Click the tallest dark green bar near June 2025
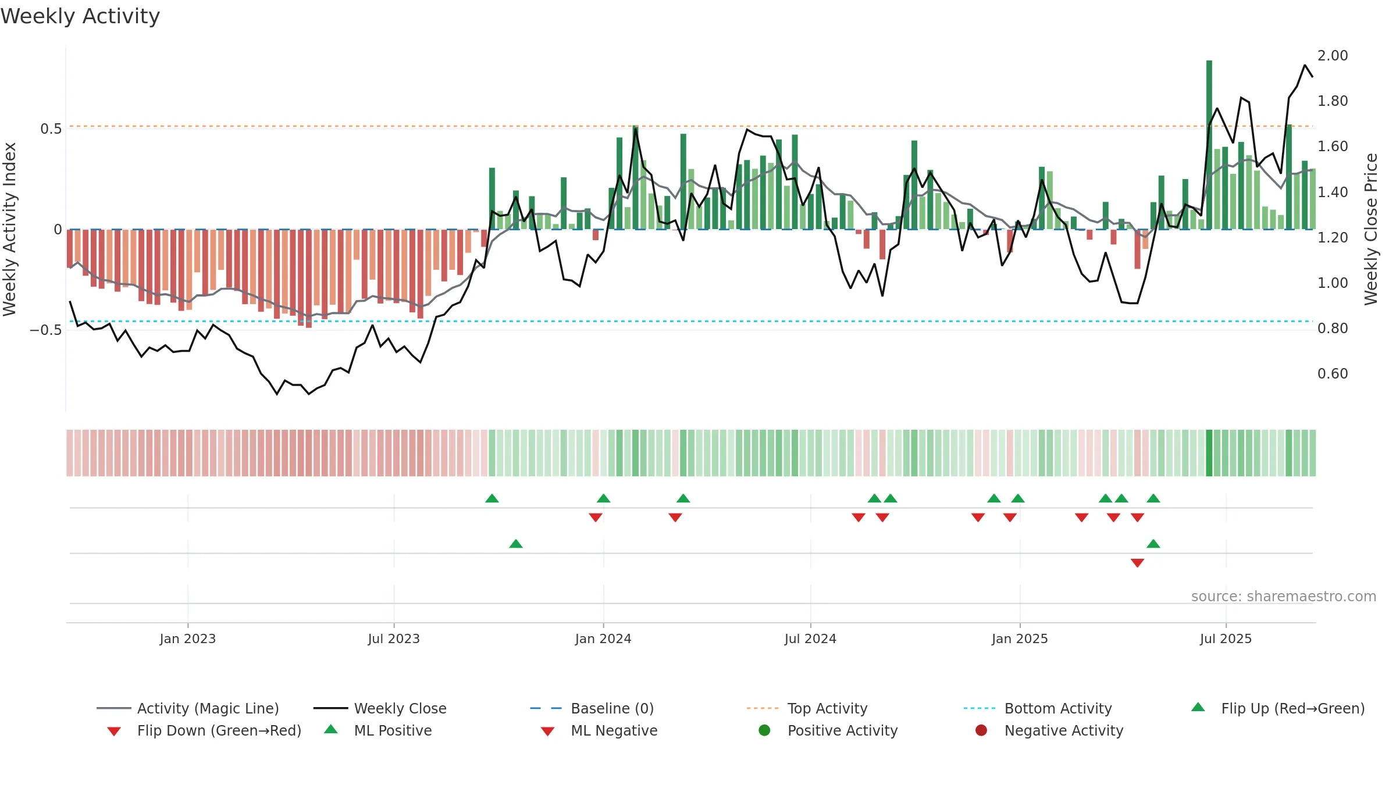Screen dimensions: 1396x785 click(1209, 145)
